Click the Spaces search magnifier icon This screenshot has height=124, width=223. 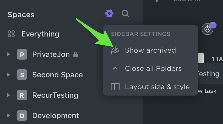tap(125, 13)
